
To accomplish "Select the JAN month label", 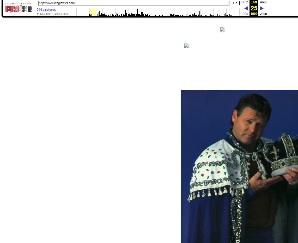I will pos(254,2).
